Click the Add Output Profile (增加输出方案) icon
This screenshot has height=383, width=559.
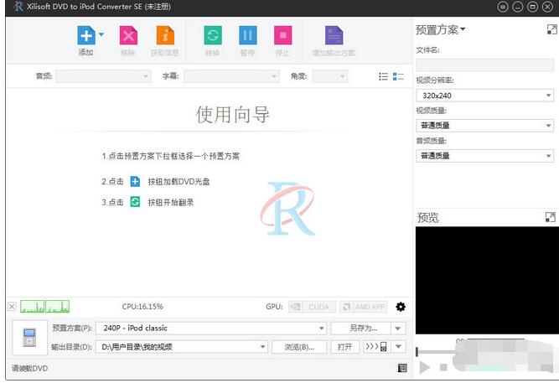click(x=334, y=35)
